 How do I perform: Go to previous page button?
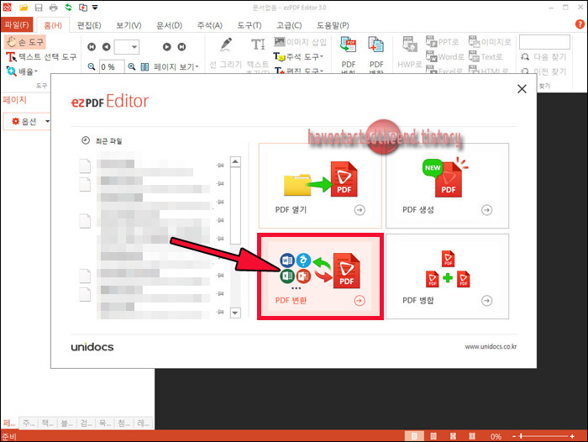pos(107,47)
